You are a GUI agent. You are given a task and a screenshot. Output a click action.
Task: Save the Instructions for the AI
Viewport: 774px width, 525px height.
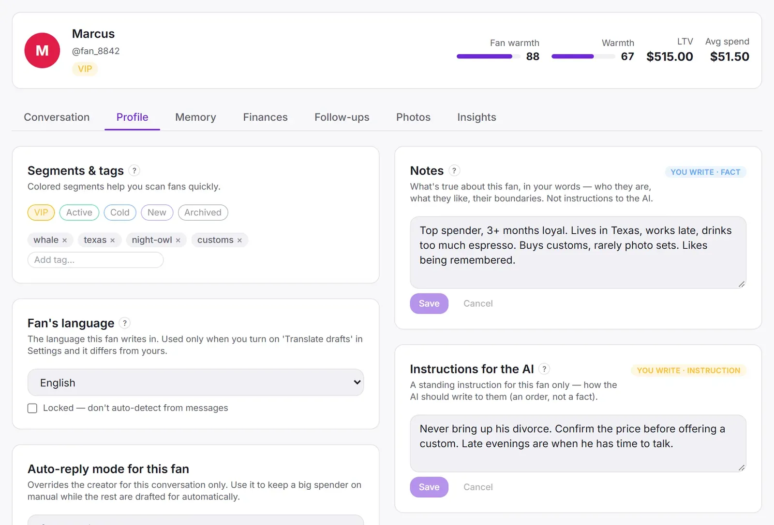pos(429,487)
